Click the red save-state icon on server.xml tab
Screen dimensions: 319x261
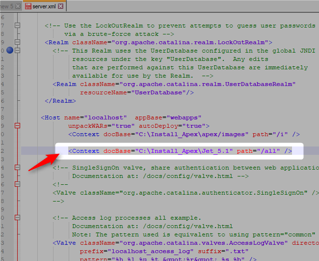(x=28, y=6)
